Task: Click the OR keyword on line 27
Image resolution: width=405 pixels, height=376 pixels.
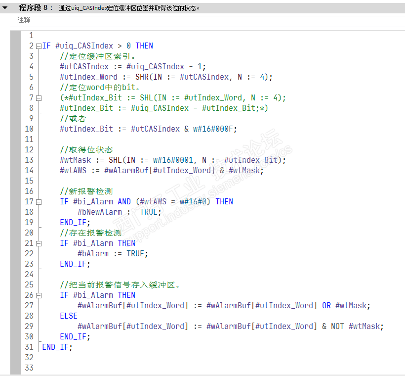Action: coord(326,306)
